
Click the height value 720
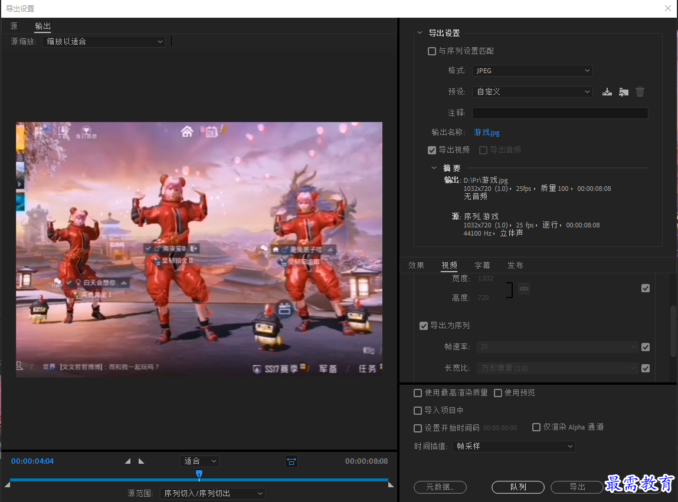point(483,298)
